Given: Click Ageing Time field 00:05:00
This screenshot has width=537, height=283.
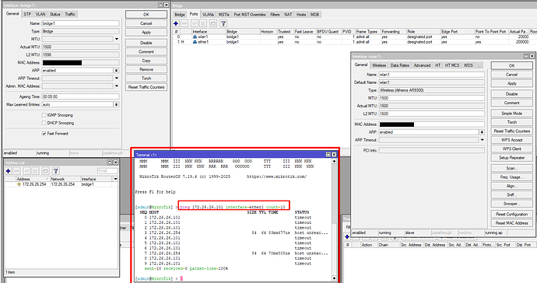Looking at the screenshot, I should (80, 96).
